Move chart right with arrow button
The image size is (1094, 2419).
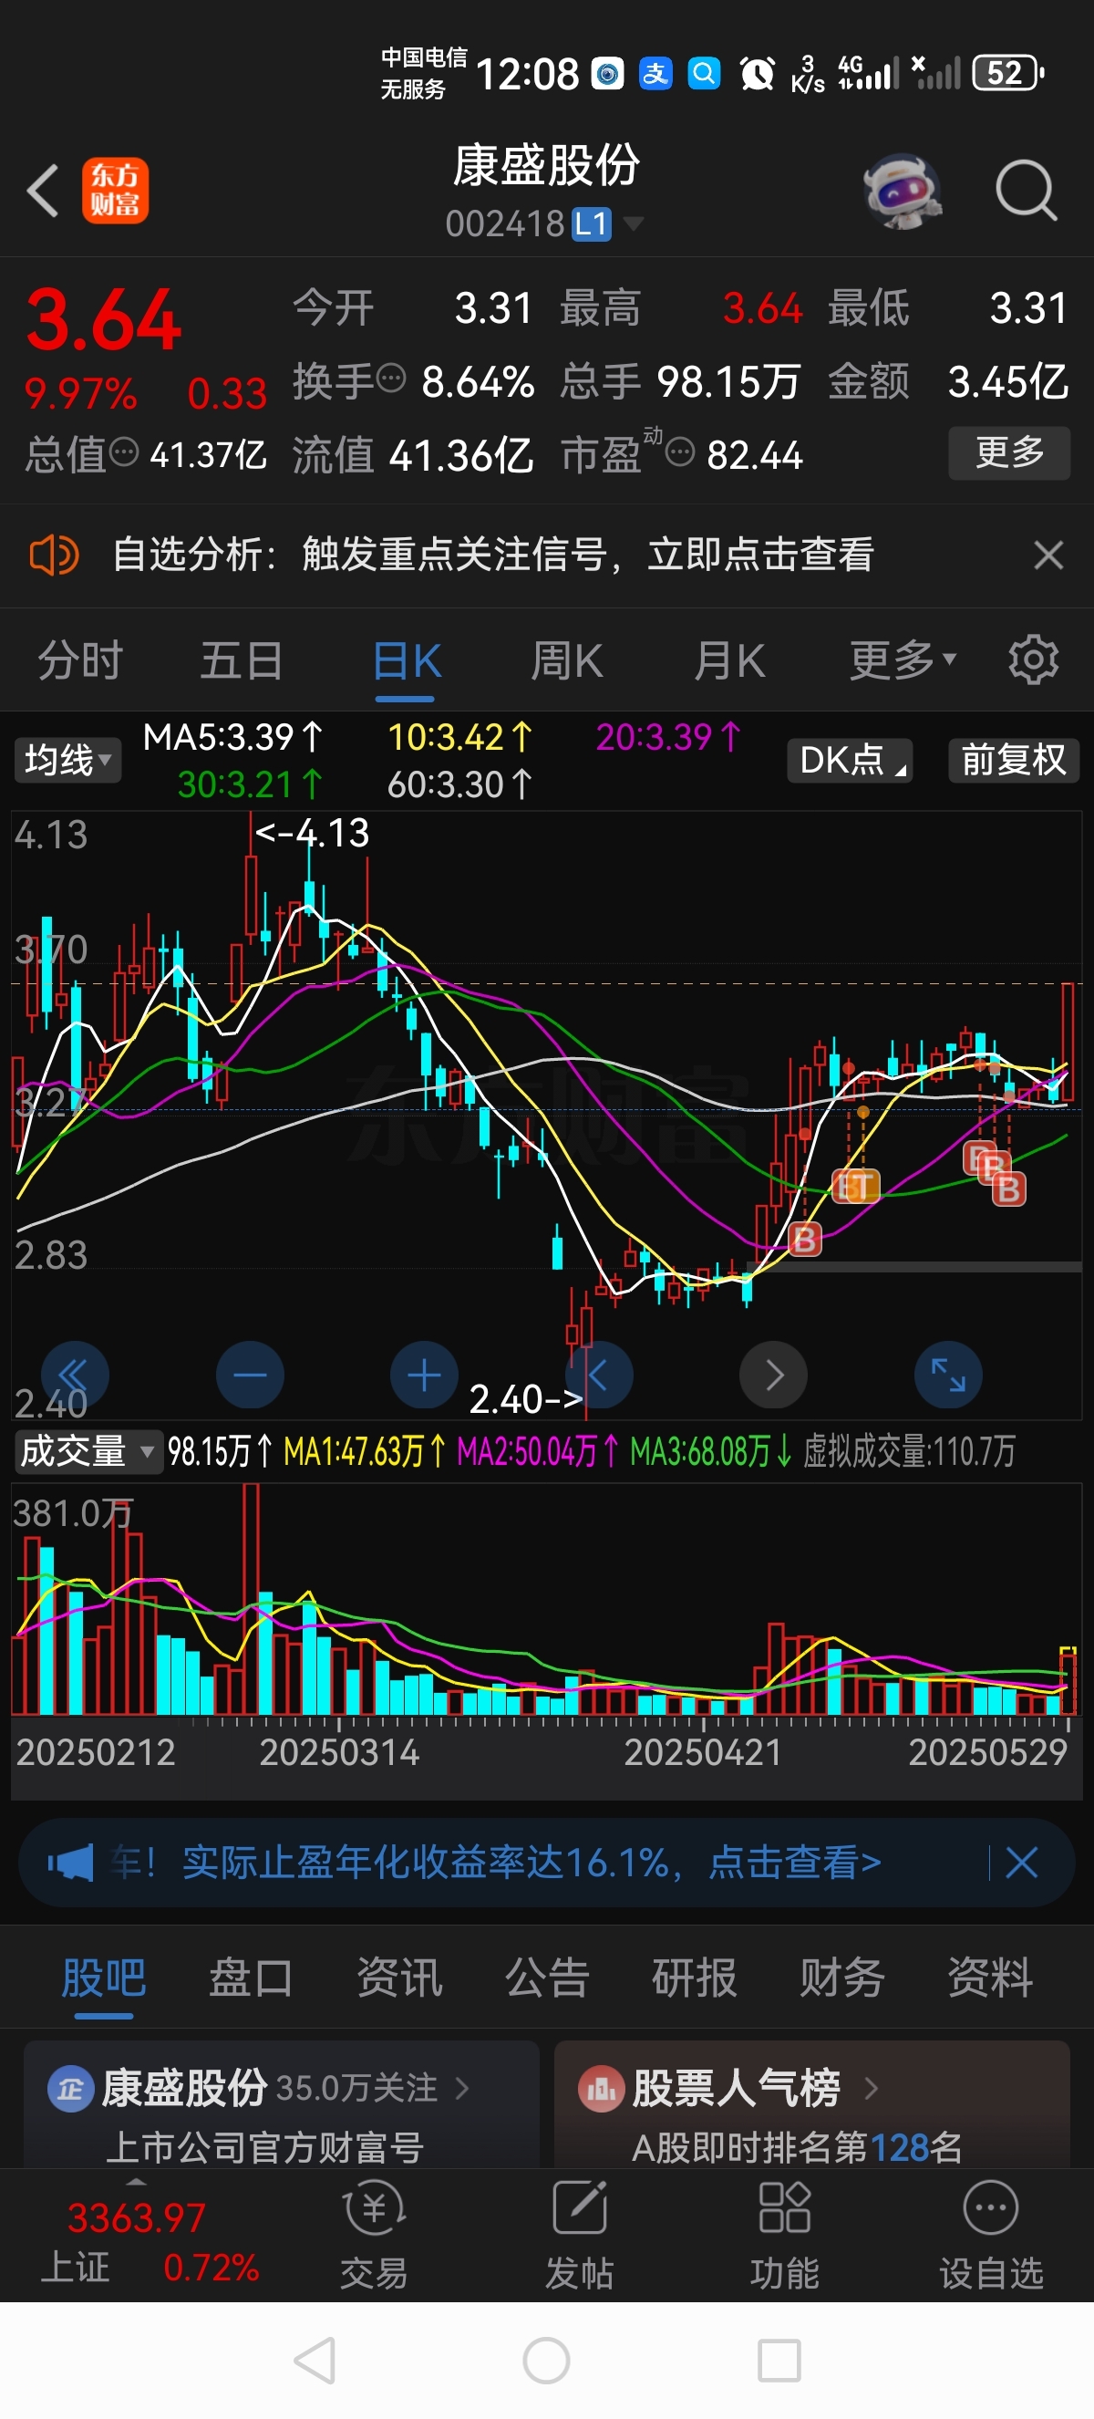point(773,1376)
